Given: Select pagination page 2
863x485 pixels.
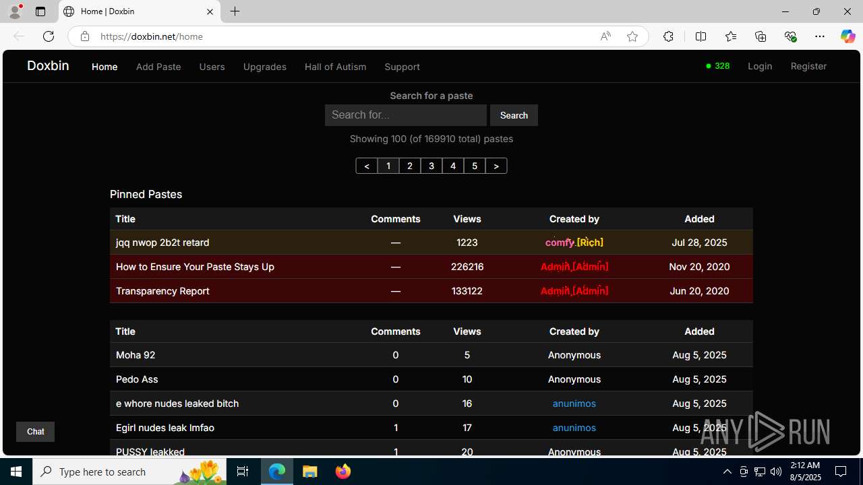Looking at the screenshot, I should click(x=410, y=166).
